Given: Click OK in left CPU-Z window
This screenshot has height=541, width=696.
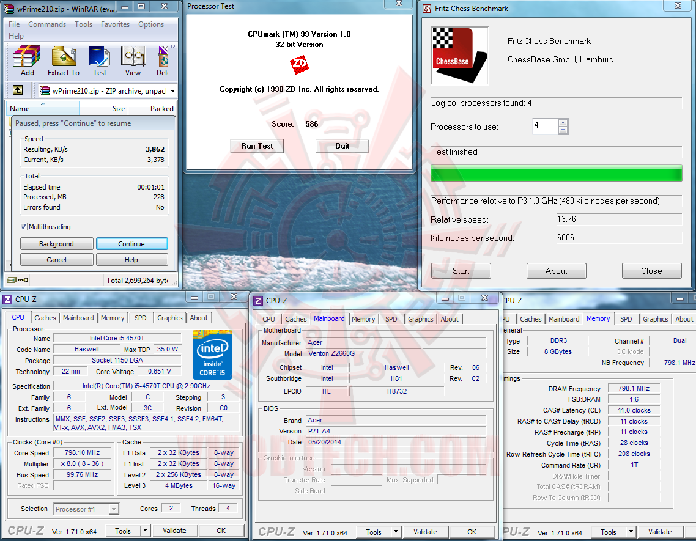Looking at the screenshot, I should [221, 531].
